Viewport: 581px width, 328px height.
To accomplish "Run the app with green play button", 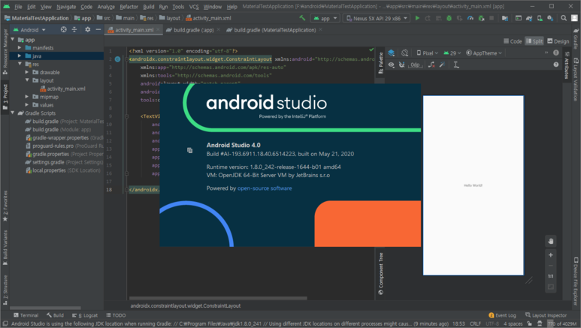I will (x=417, y=18).
